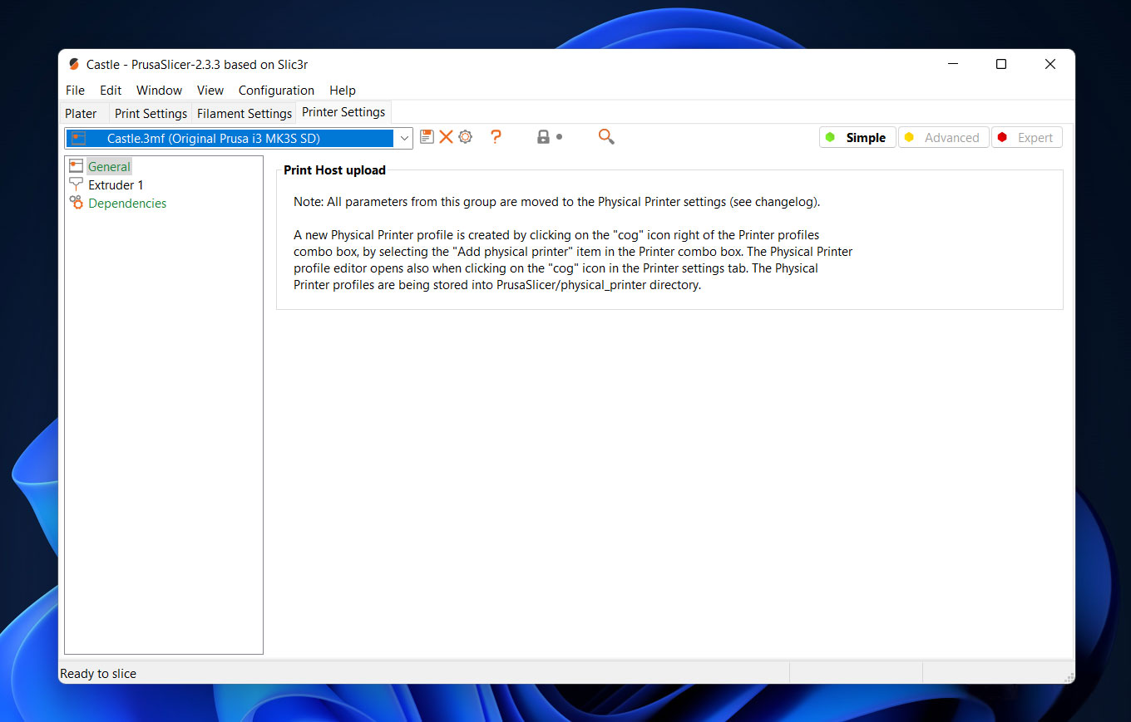Viewport: 1131px width, 722px height.
Task: Click the delete preset red X icon
Action: [446, 137]
